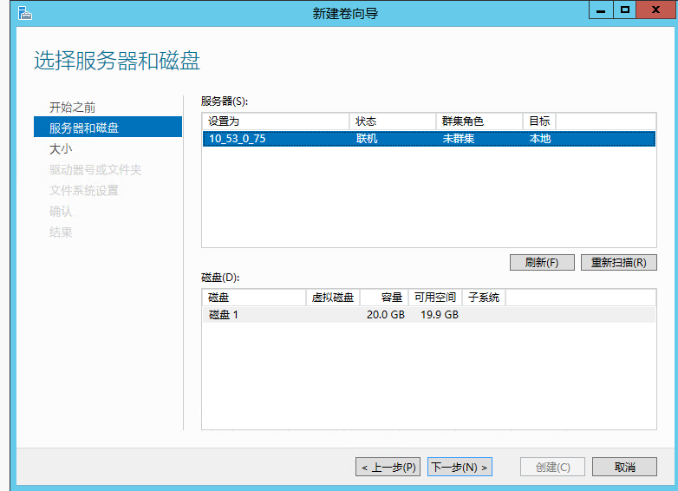
Task: Click the 联机 status cell
Action: click(x=367, y=139)
